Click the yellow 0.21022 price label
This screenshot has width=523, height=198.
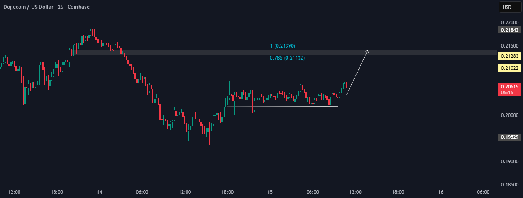pyautogui.click(x=509, y=68)
